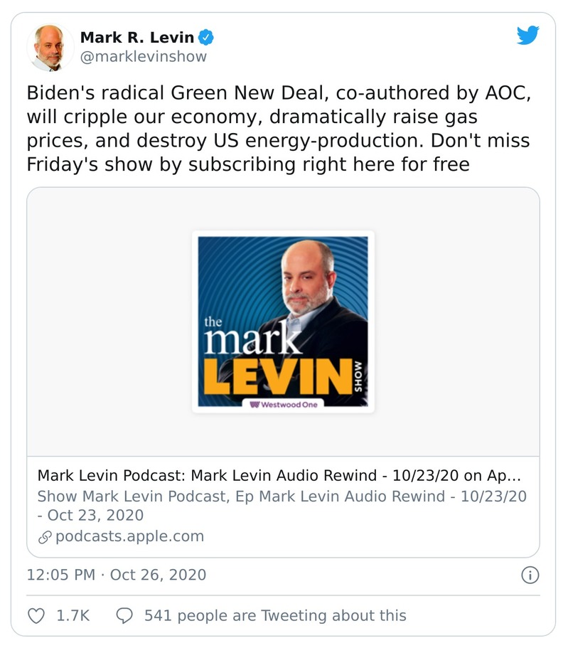Image resolution: width=568 pixels, height=648 pixels.
Task: Click the gray blank area of the podcast card
Action: coord(455,320)
